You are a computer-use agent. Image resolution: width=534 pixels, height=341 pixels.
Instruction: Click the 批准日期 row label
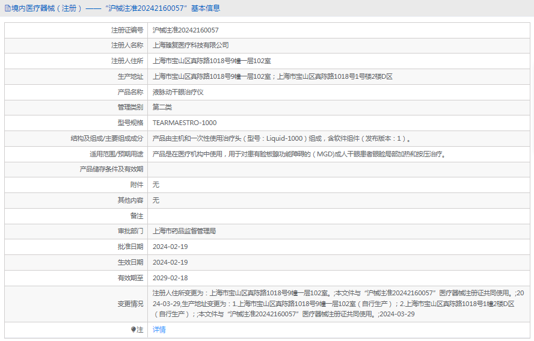[130, 247]
